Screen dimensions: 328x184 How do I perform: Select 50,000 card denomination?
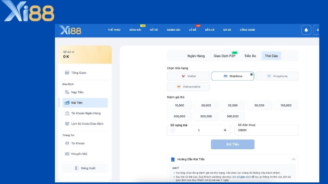(259, 105)
